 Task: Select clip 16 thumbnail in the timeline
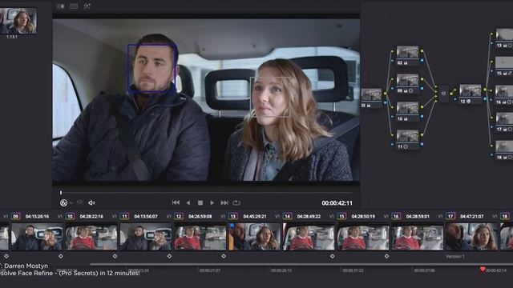point(417,237)
